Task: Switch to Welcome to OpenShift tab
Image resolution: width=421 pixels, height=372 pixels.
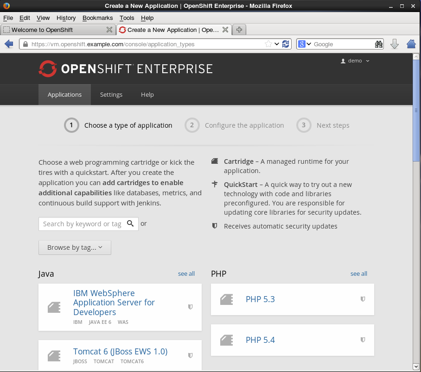Action: point(58,30)
